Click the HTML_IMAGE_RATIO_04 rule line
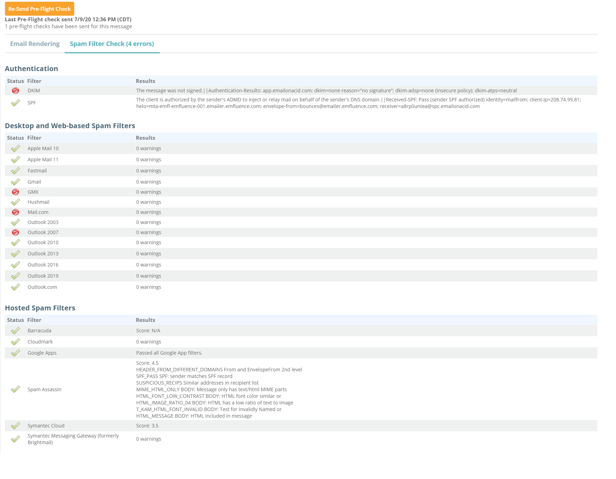 (215, 403)
